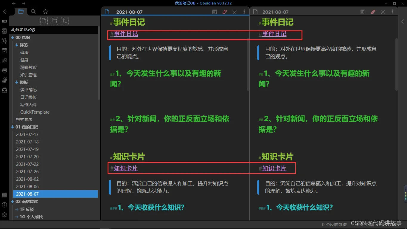
Task: Activate the left pane 2021-08-07 title
Action: (129, 12)
